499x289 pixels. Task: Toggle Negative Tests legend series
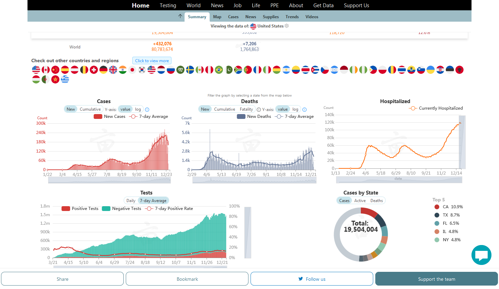[121, 209]
